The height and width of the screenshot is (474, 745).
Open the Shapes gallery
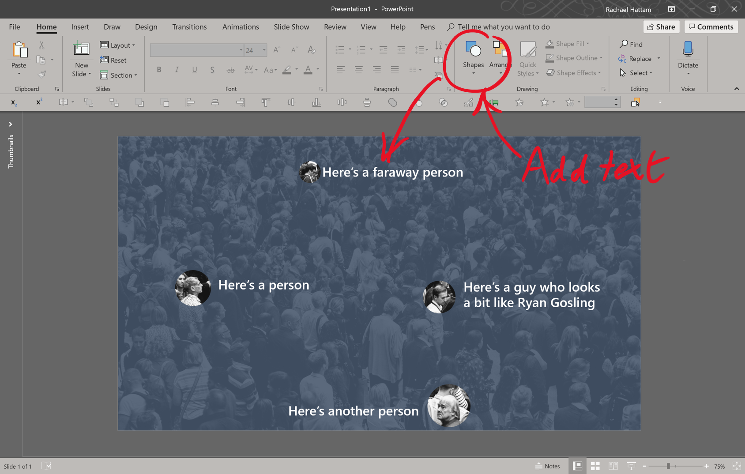point(473,56)
